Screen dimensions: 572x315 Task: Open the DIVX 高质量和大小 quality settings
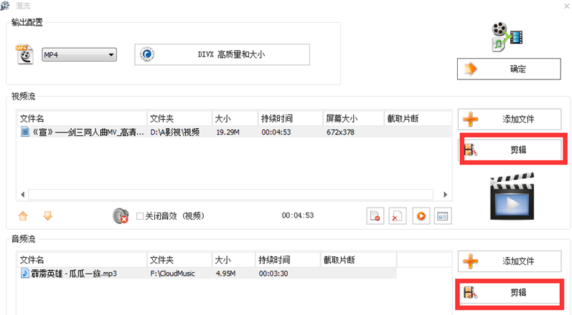[x=222, y=54]
